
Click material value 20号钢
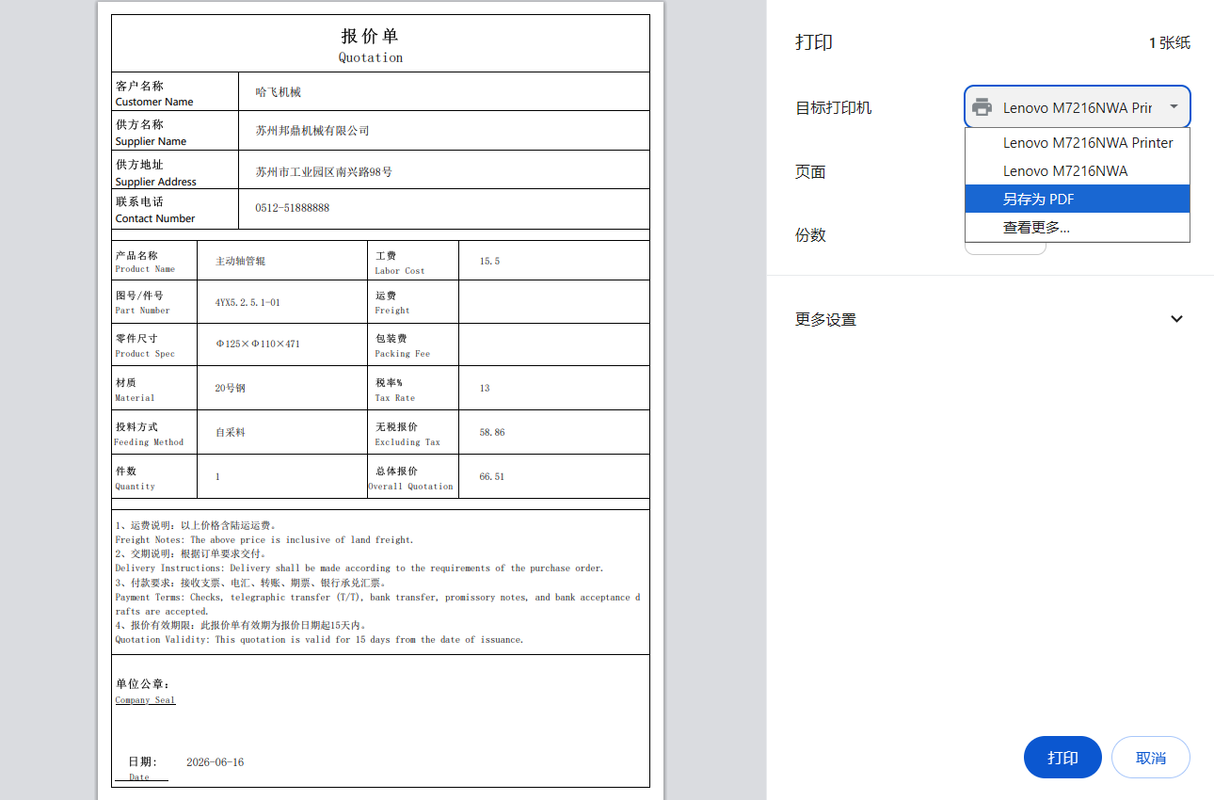click(x=230, y=388)
